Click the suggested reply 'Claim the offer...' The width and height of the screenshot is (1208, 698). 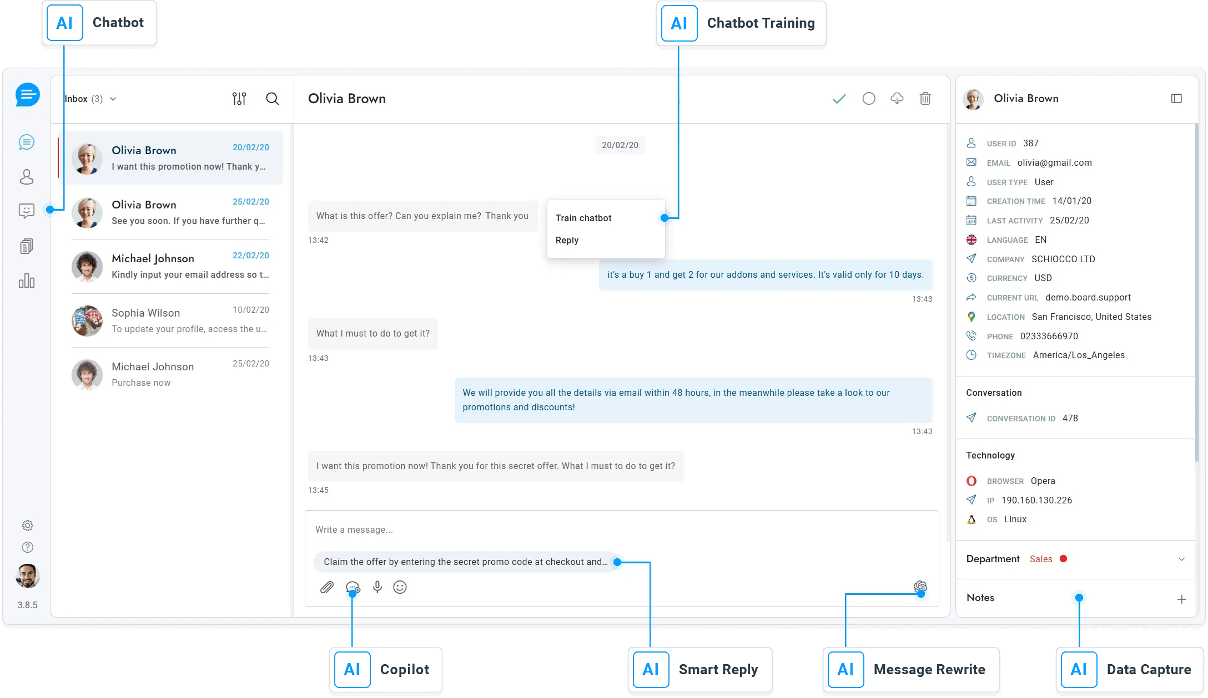(x=465, y=562)
